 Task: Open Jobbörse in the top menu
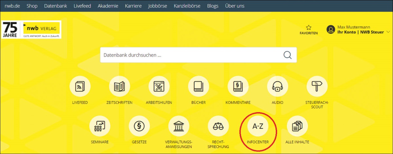click(157, 6)
